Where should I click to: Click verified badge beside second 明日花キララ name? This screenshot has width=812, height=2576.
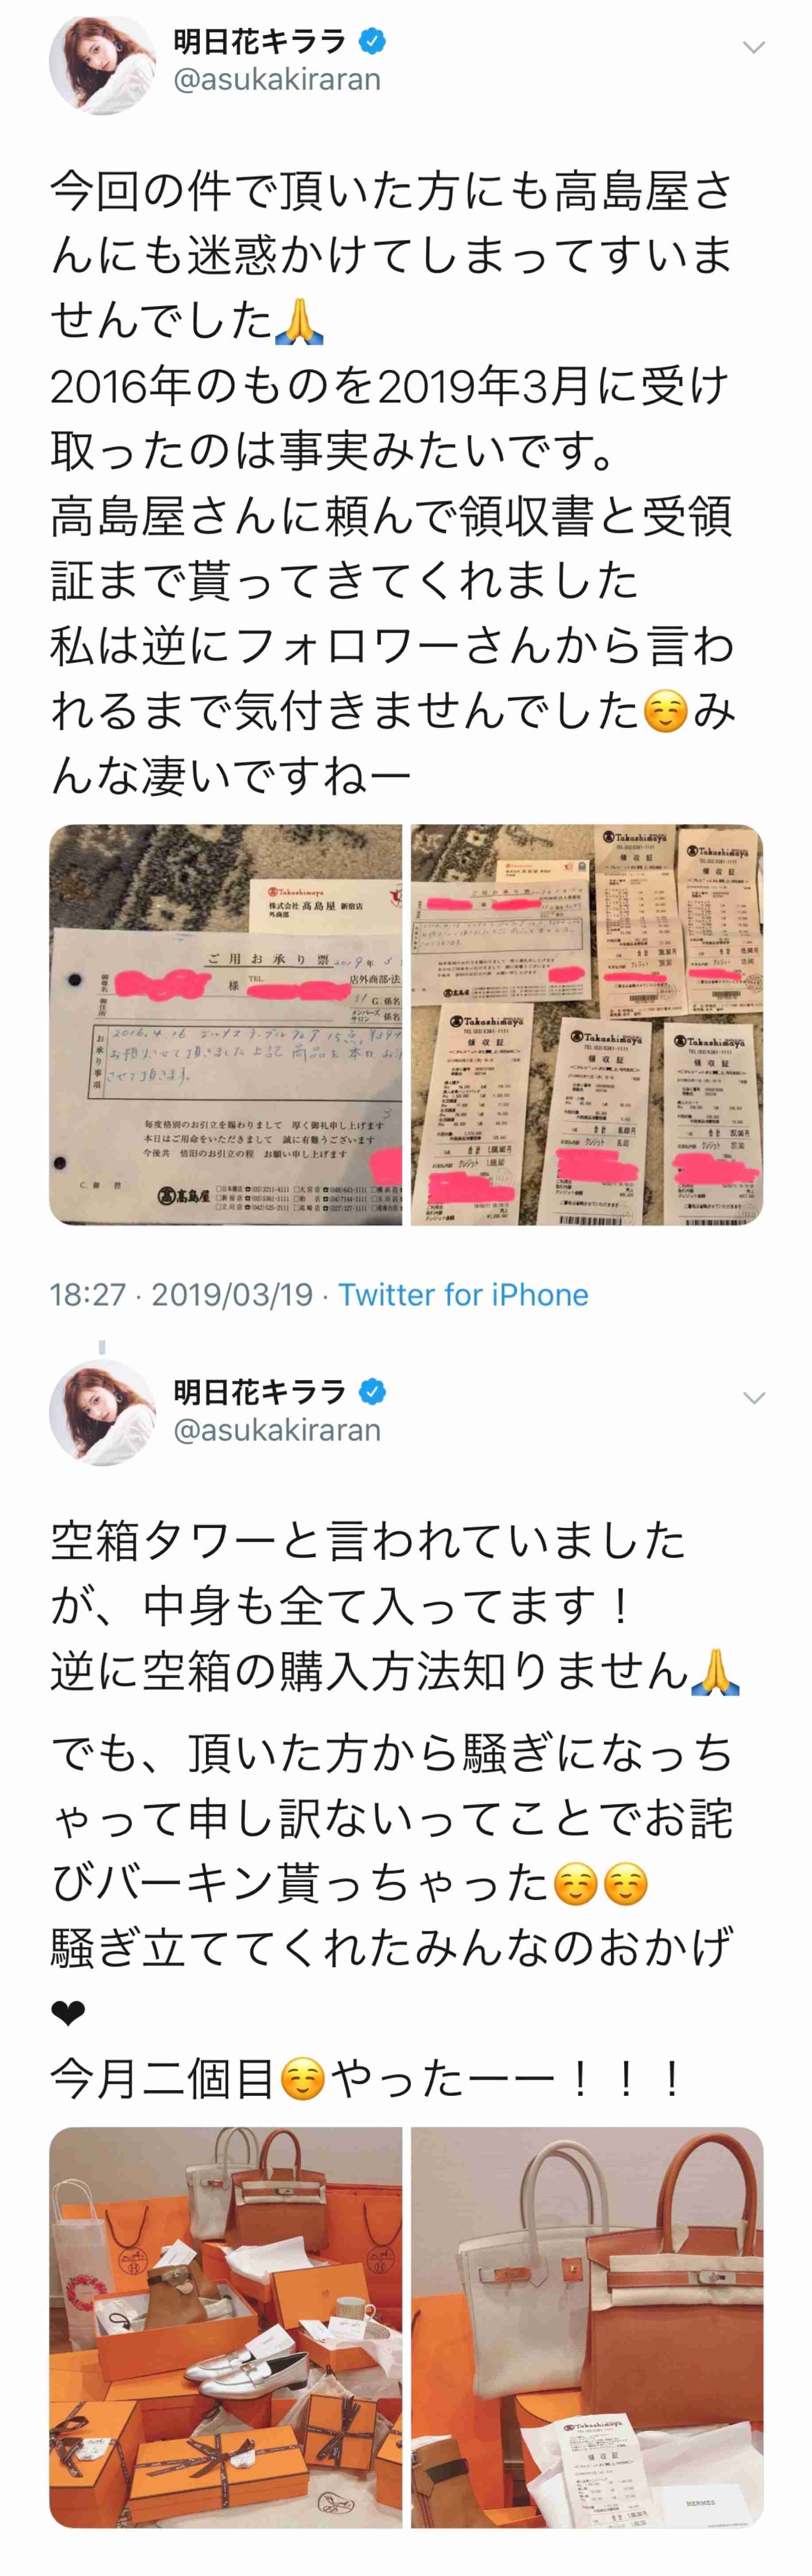click(x=373, y=1391)
